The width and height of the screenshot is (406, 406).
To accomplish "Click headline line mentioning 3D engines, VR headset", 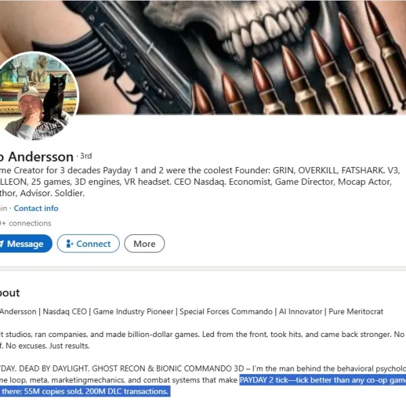I will 196,182.
